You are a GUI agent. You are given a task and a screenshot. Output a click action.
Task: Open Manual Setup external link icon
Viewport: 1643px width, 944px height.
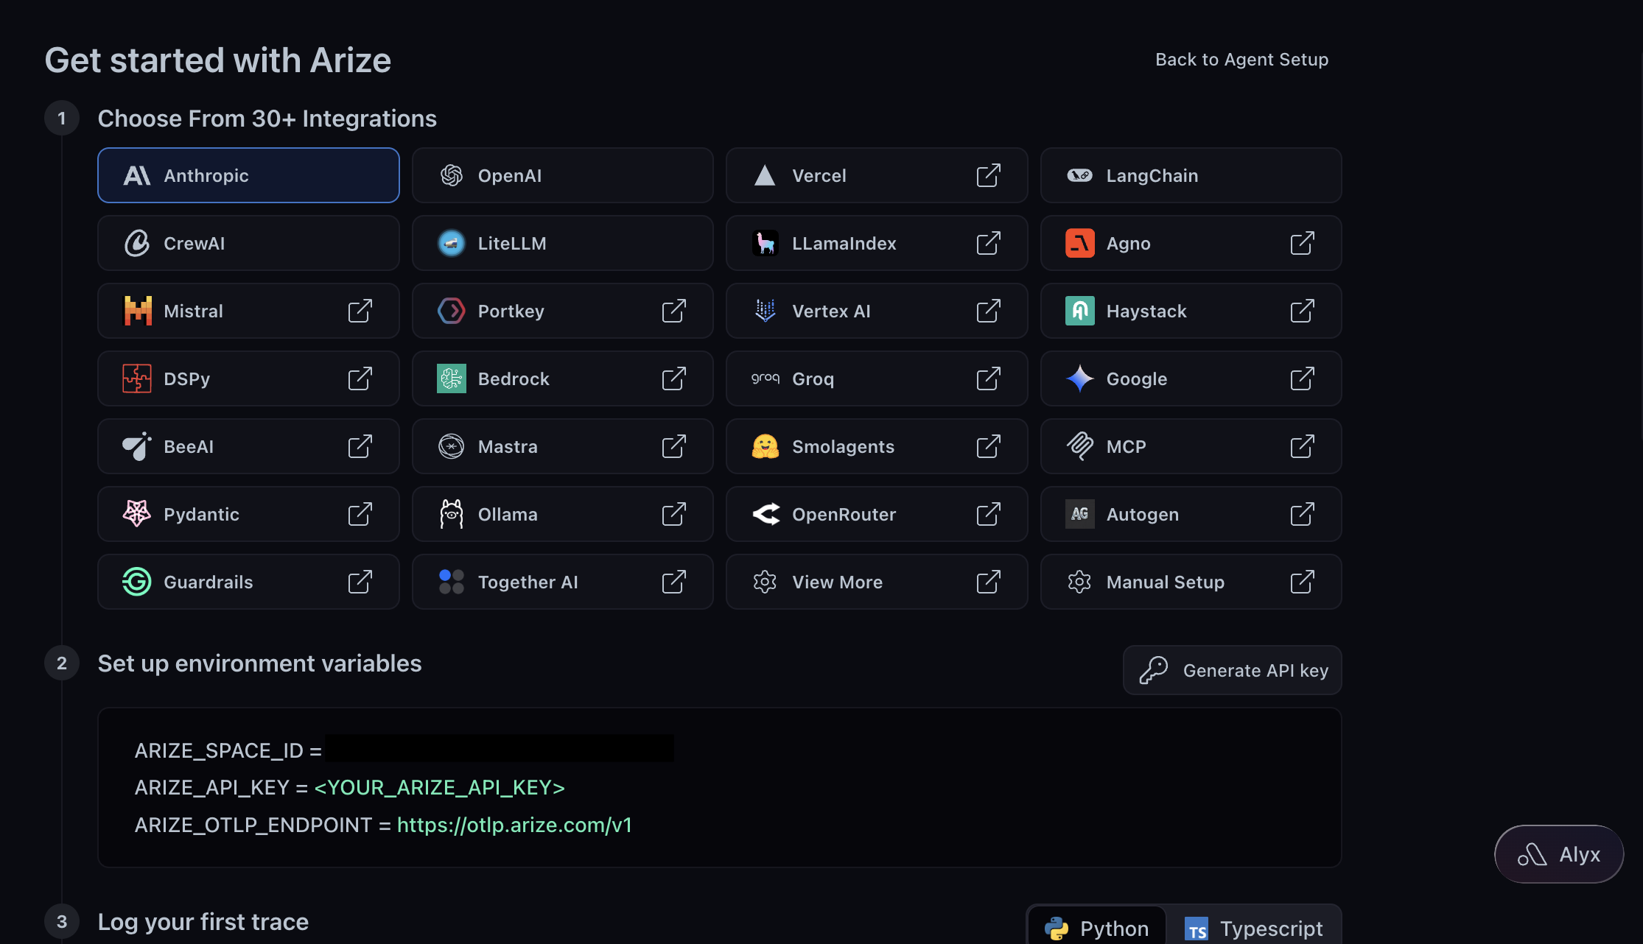1302,582
